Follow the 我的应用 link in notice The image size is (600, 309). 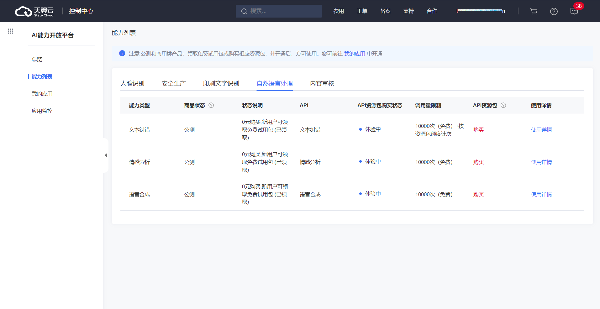pyautogui.click(x=355, y=54)
